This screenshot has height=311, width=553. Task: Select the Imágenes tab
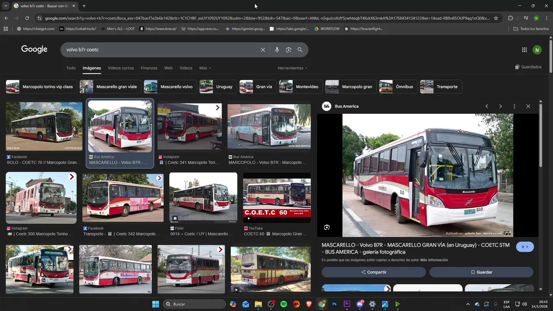tap(92, 68)
